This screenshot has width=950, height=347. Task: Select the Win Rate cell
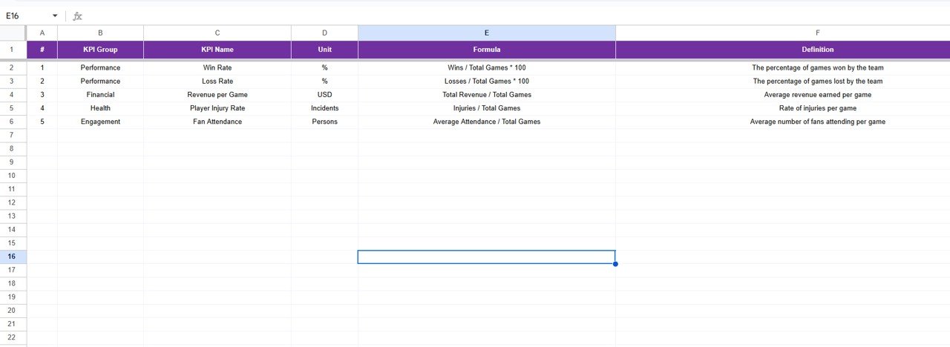[x=217, y=67]
